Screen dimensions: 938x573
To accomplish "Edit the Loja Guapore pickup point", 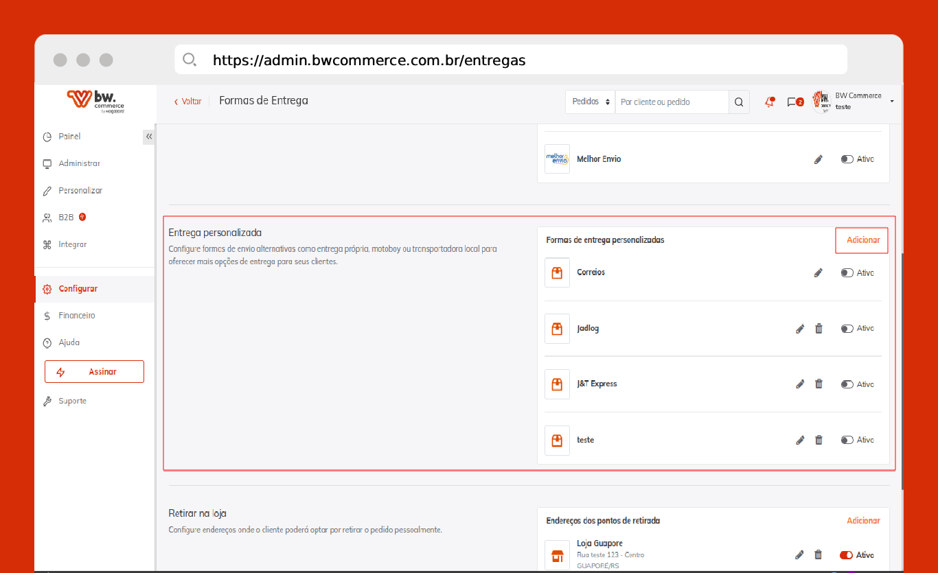I will coord(800,554).
